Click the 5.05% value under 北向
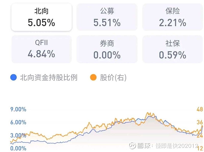 click(41, 23)
